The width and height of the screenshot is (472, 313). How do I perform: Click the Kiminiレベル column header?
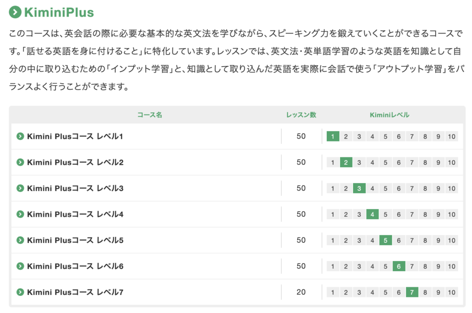tap(389, 115)
